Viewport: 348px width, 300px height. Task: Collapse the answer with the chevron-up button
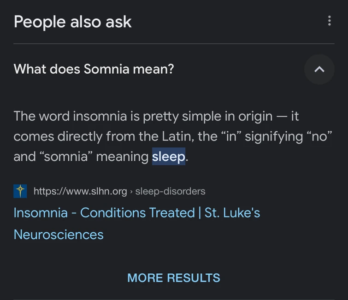[319, 69]
